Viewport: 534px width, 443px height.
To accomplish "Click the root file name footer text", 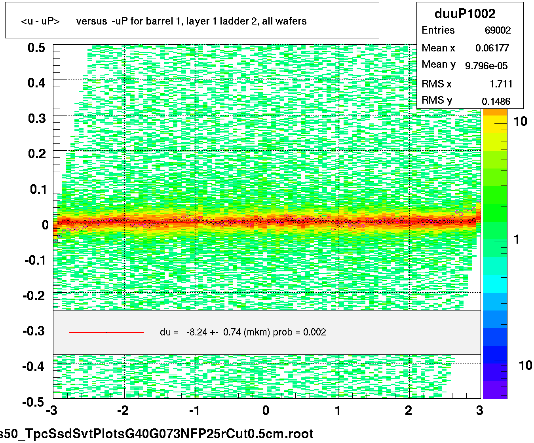I will pyautogui.click(x=157, y=434).
